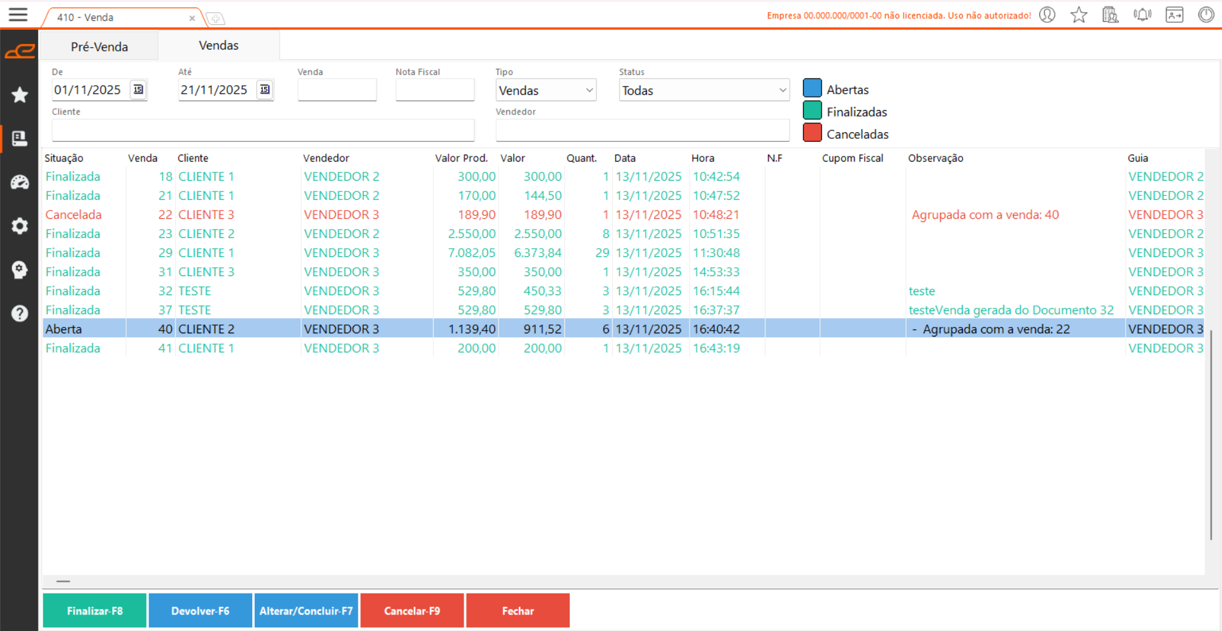Switch to the Pré-Venda tab
The image size is (1222, 631).
99,46
